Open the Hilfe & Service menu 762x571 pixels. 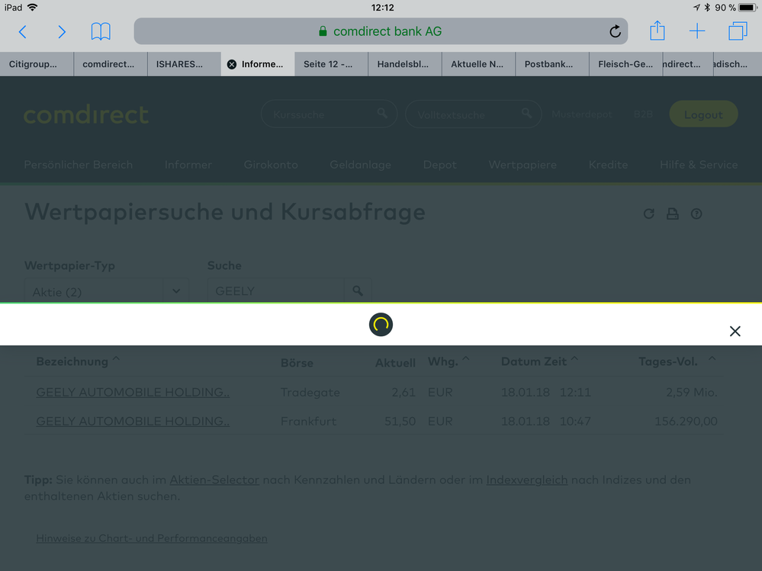[699, 165]
